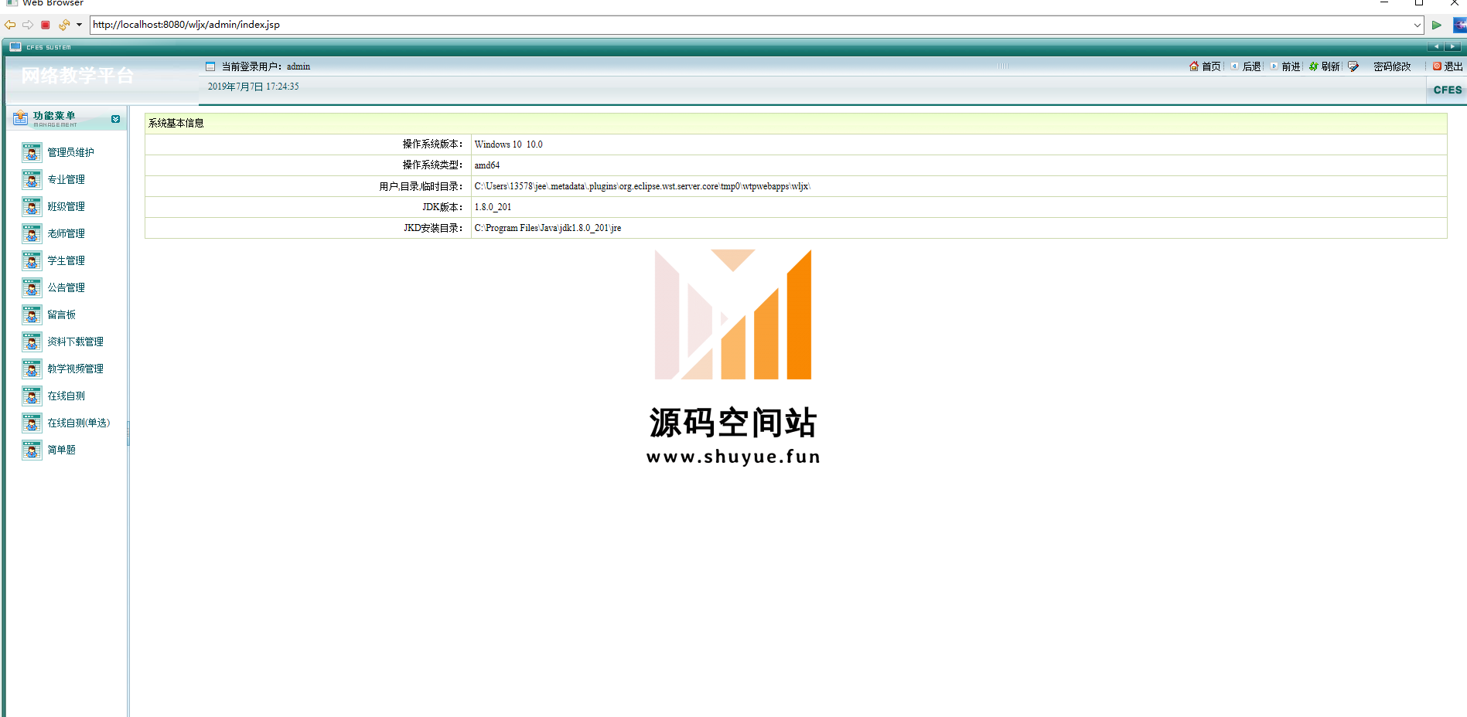1467x717 pixels.
Task: Click the green Go arrow button
Action: pyautogui.click(x=1436, y=25)
